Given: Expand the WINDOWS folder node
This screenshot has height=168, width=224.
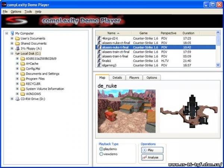Looking at the screenshot, I should click(x=17, y=94).
